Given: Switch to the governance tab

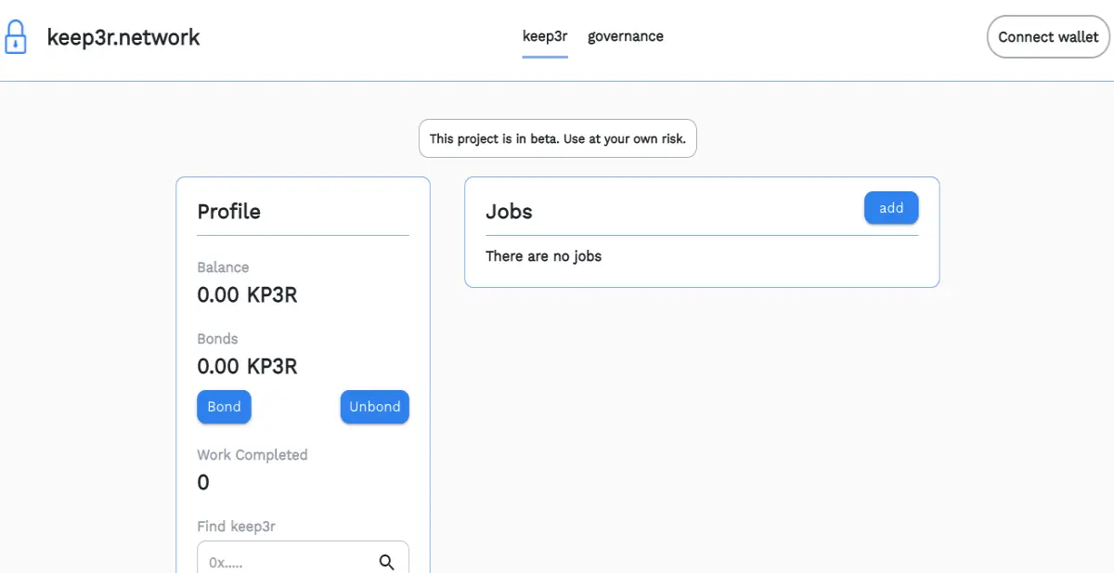Looking at the screenshot, I should click(626, 37).
